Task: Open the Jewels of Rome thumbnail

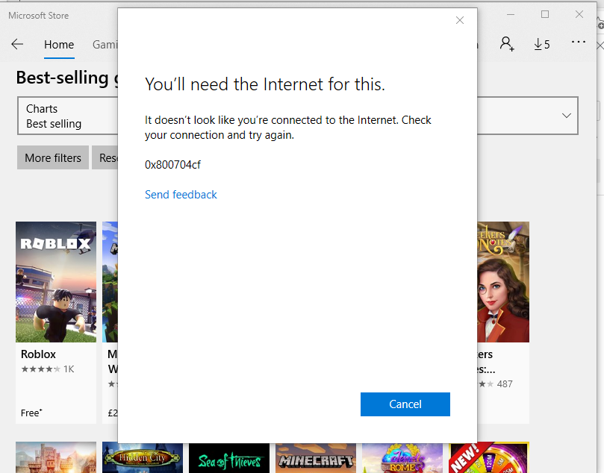Action: (402, 457)
